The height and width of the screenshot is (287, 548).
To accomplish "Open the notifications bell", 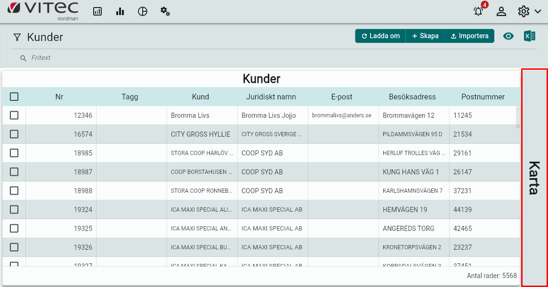I will pos(478,11).
